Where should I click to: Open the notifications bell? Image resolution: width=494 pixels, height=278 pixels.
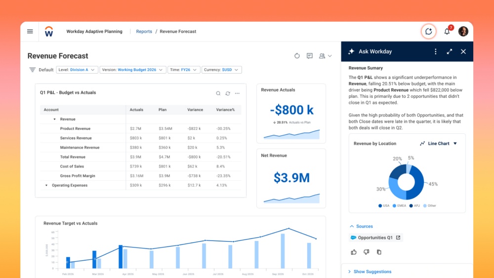[x=447, y=32]
